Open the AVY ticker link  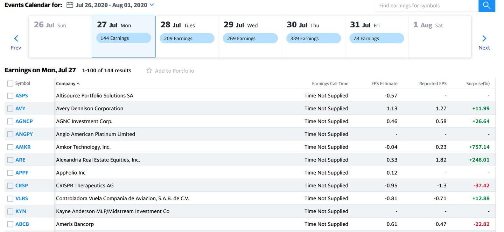point(20,108)
